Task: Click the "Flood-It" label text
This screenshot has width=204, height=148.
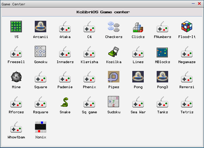Action: click(x=187, y=37)
